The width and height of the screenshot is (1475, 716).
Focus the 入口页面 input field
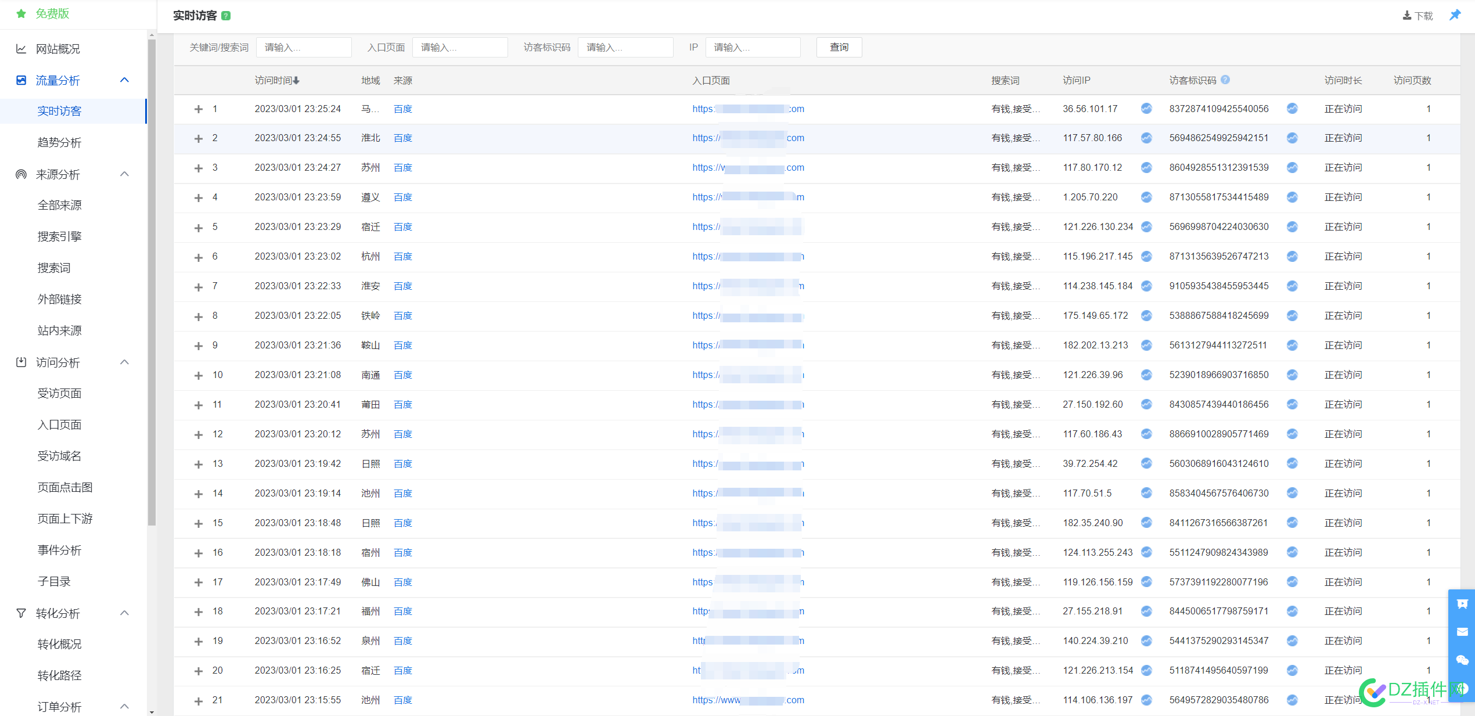pyautogui.click(x=460, y=47)
